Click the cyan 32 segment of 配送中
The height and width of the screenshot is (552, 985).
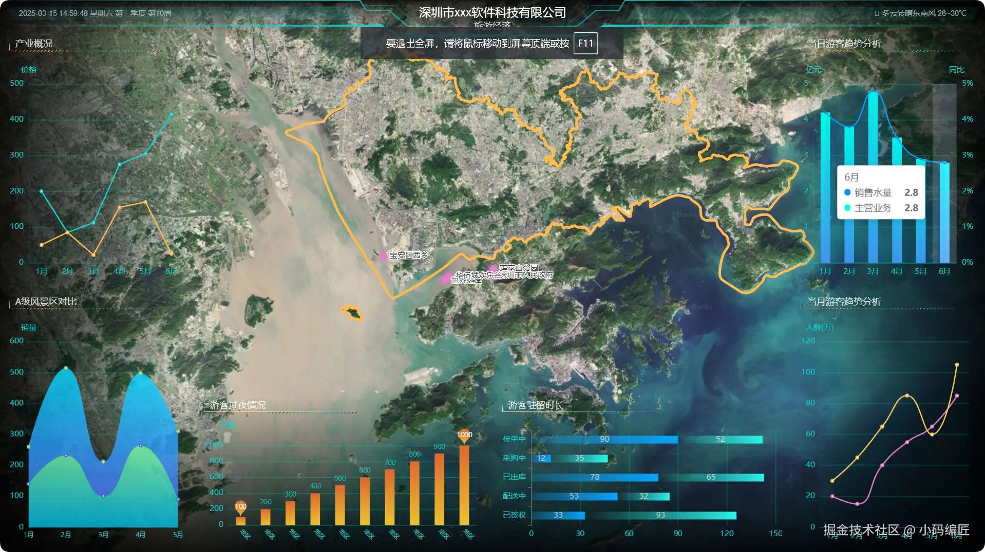point(643,497)
